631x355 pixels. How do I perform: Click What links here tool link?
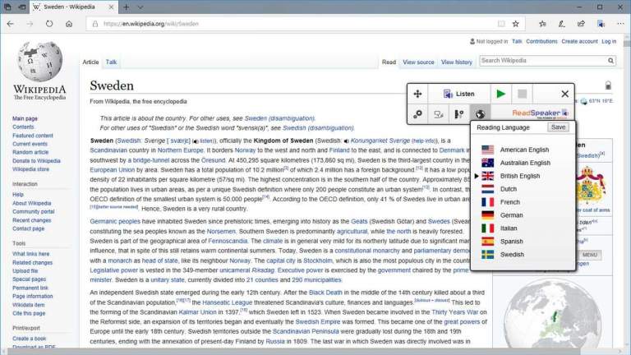(30, 254)
